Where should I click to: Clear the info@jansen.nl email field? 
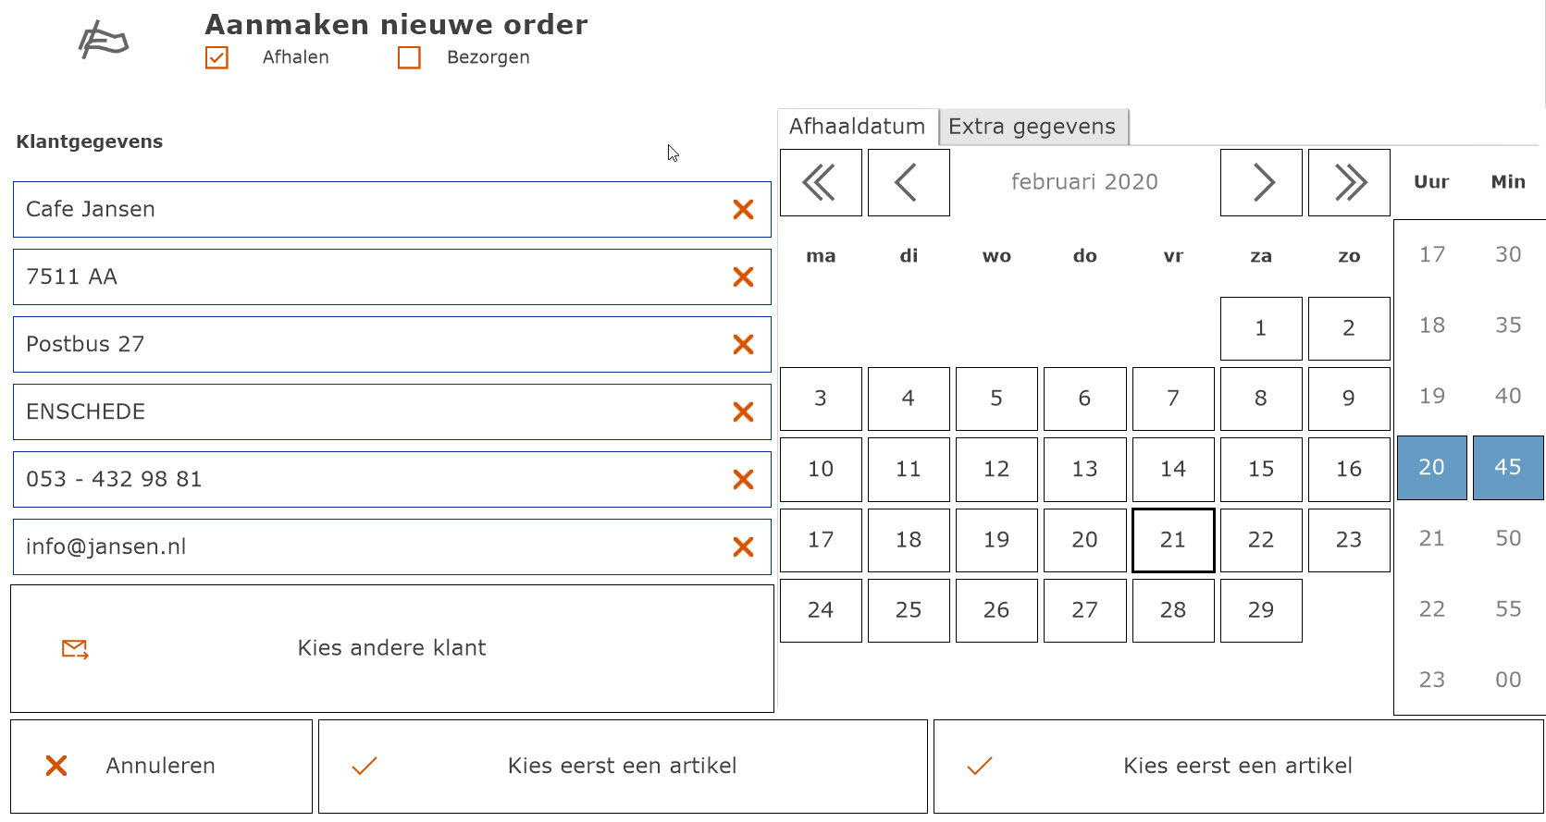pyautogui.click(x=743, y=547)
